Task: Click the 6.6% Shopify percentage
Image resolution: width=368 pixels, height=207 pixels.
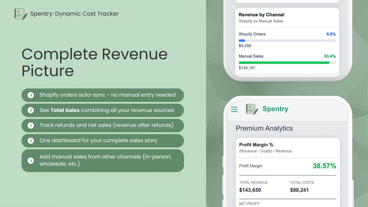Action: pyautogui.click(x=331, y=34)
